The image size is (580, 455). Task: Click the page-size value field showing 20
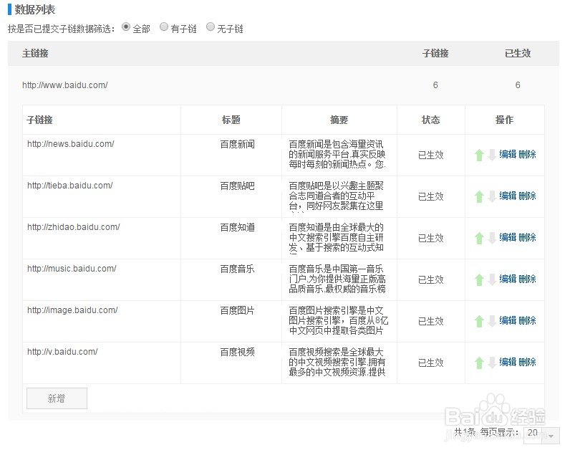(531, 434)
